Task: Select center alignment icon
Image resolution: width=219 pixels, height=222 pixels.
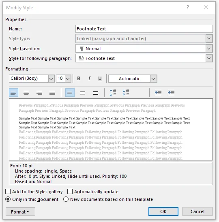Action: 26,93
